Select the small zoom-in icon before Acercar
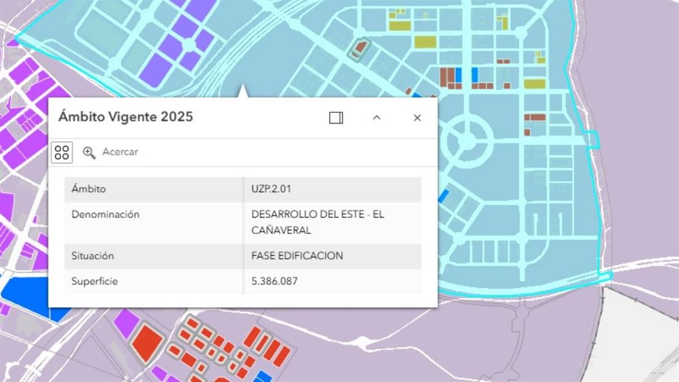679x382 pixels. [89, 152]
